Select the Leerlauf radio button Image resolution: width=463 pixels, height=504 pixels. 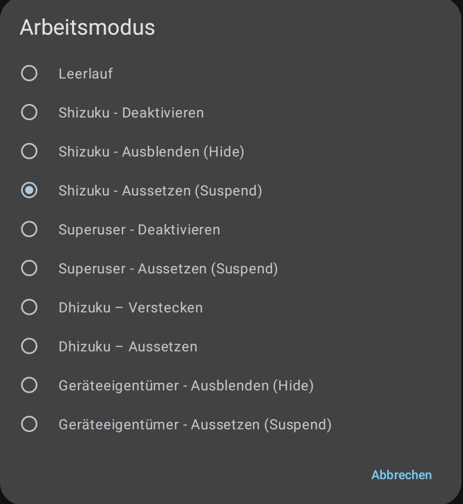pyautogui.click(x=29, y=73)
